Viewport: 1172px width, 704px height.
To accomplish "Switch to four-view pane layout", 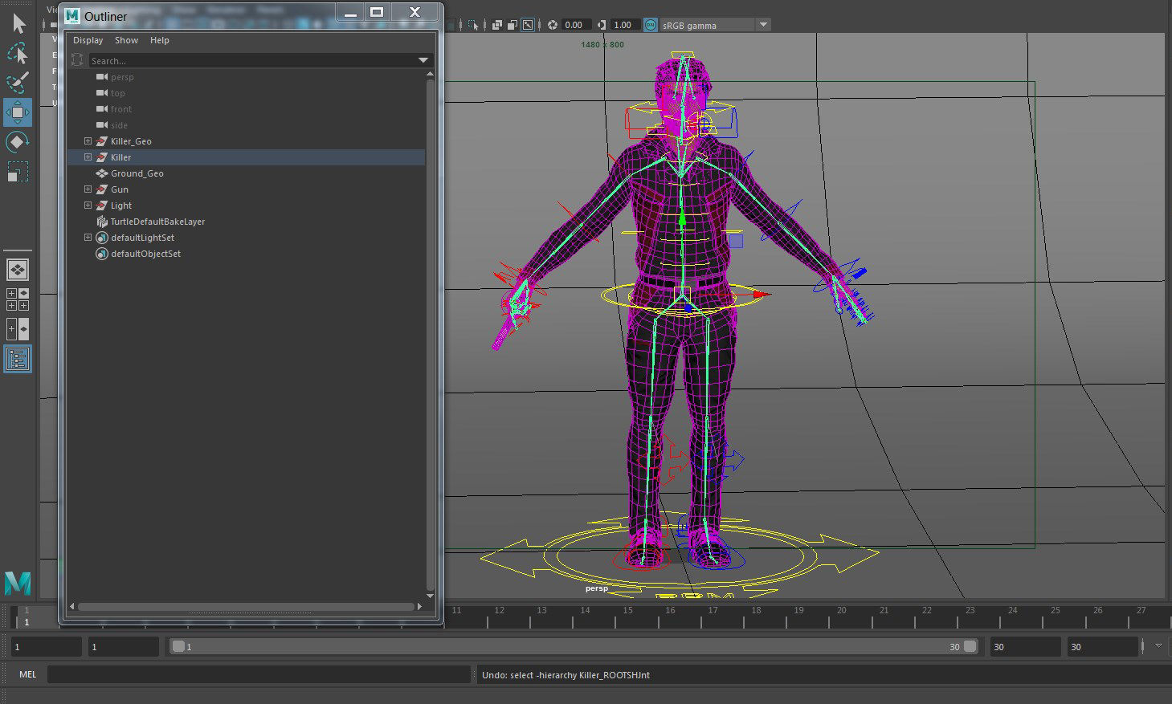I will 18,299.
